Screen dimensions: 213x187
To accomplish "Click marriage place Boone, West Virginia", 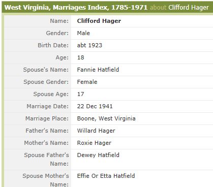I will [106, 118].
